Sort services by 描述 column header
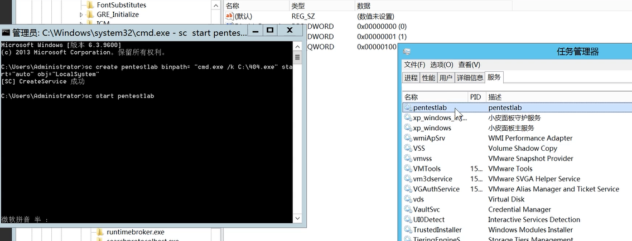 pos(495,97)
